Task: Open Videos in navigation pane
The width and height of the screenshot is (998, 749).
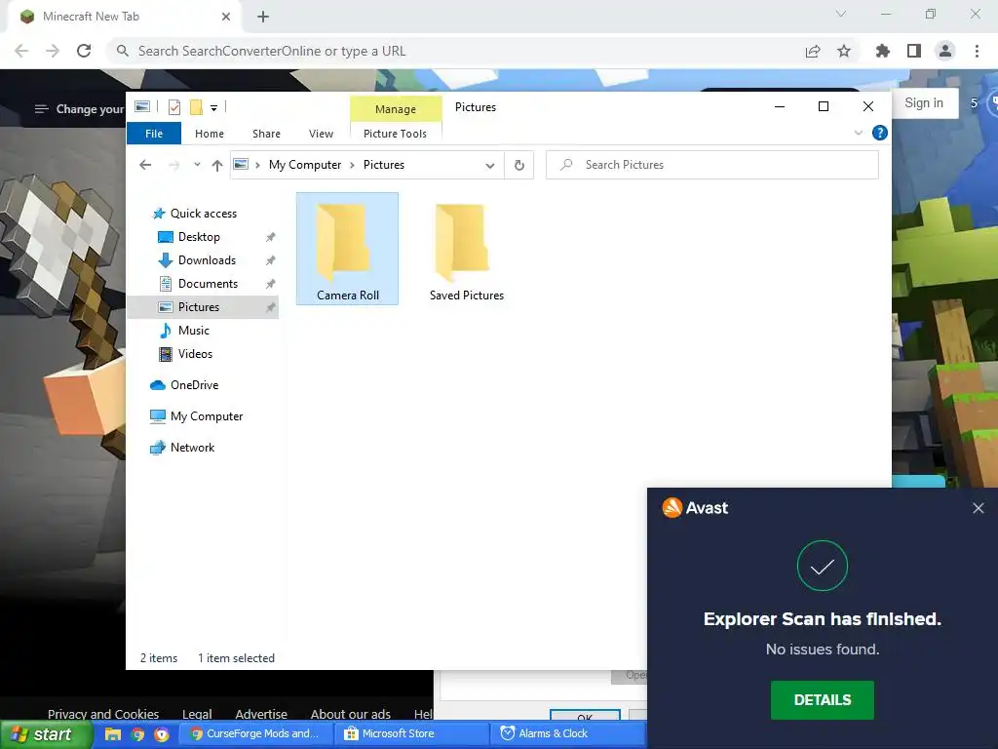Action: [x=195, y=354]
